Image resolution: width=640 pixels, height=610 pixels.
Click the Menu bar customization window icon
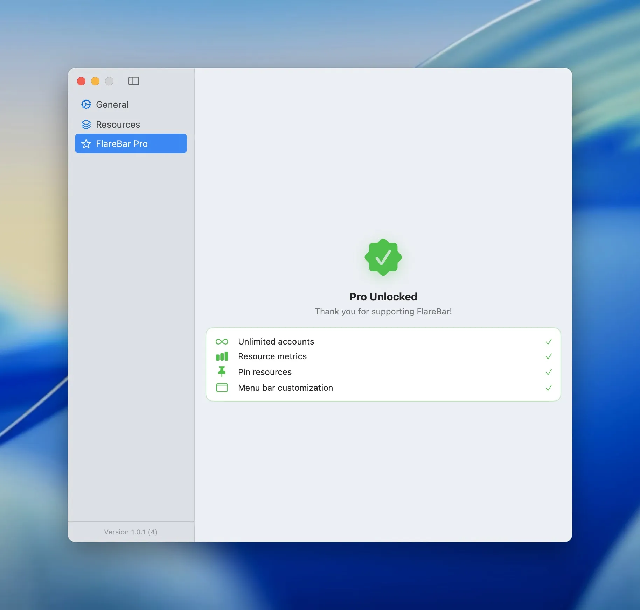click(222, 388)
